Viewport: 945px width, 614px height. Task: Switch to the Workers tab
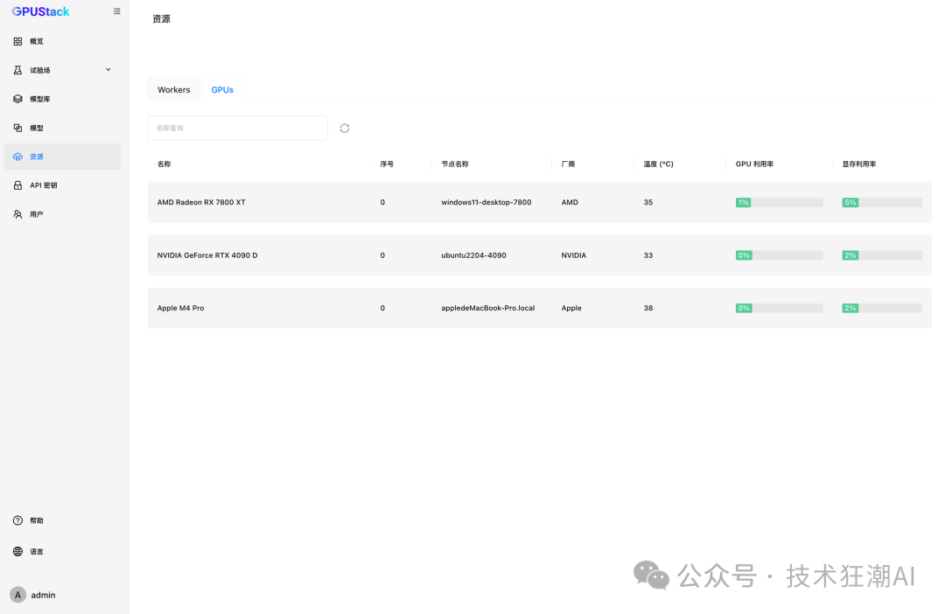pyautogui.click(x=173, y=90)
